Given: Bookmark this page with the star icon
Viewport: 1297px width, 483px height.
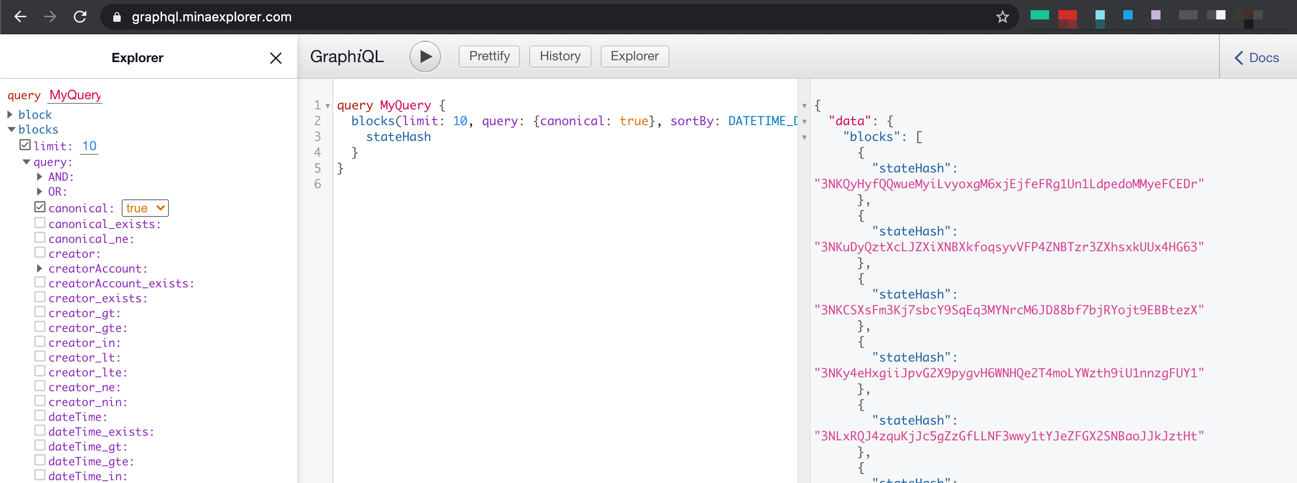Looking at the screenshot, I should tap(1002, 17).
